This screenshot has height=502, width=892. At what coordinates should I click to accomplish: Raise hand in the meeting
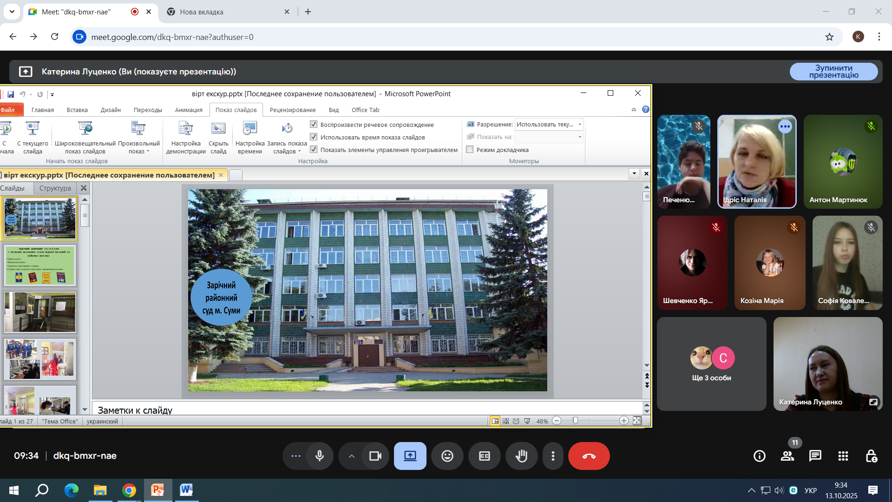pyautogui.click(x=521, y=456)
